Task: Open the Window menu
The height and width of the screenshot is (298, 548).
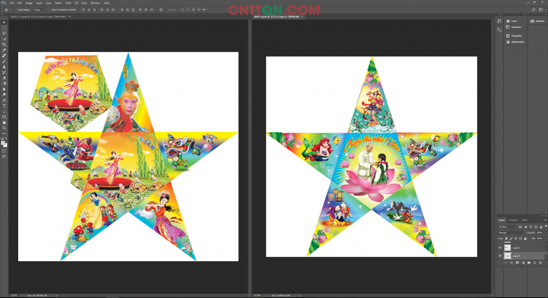Action: pos(95,3)
